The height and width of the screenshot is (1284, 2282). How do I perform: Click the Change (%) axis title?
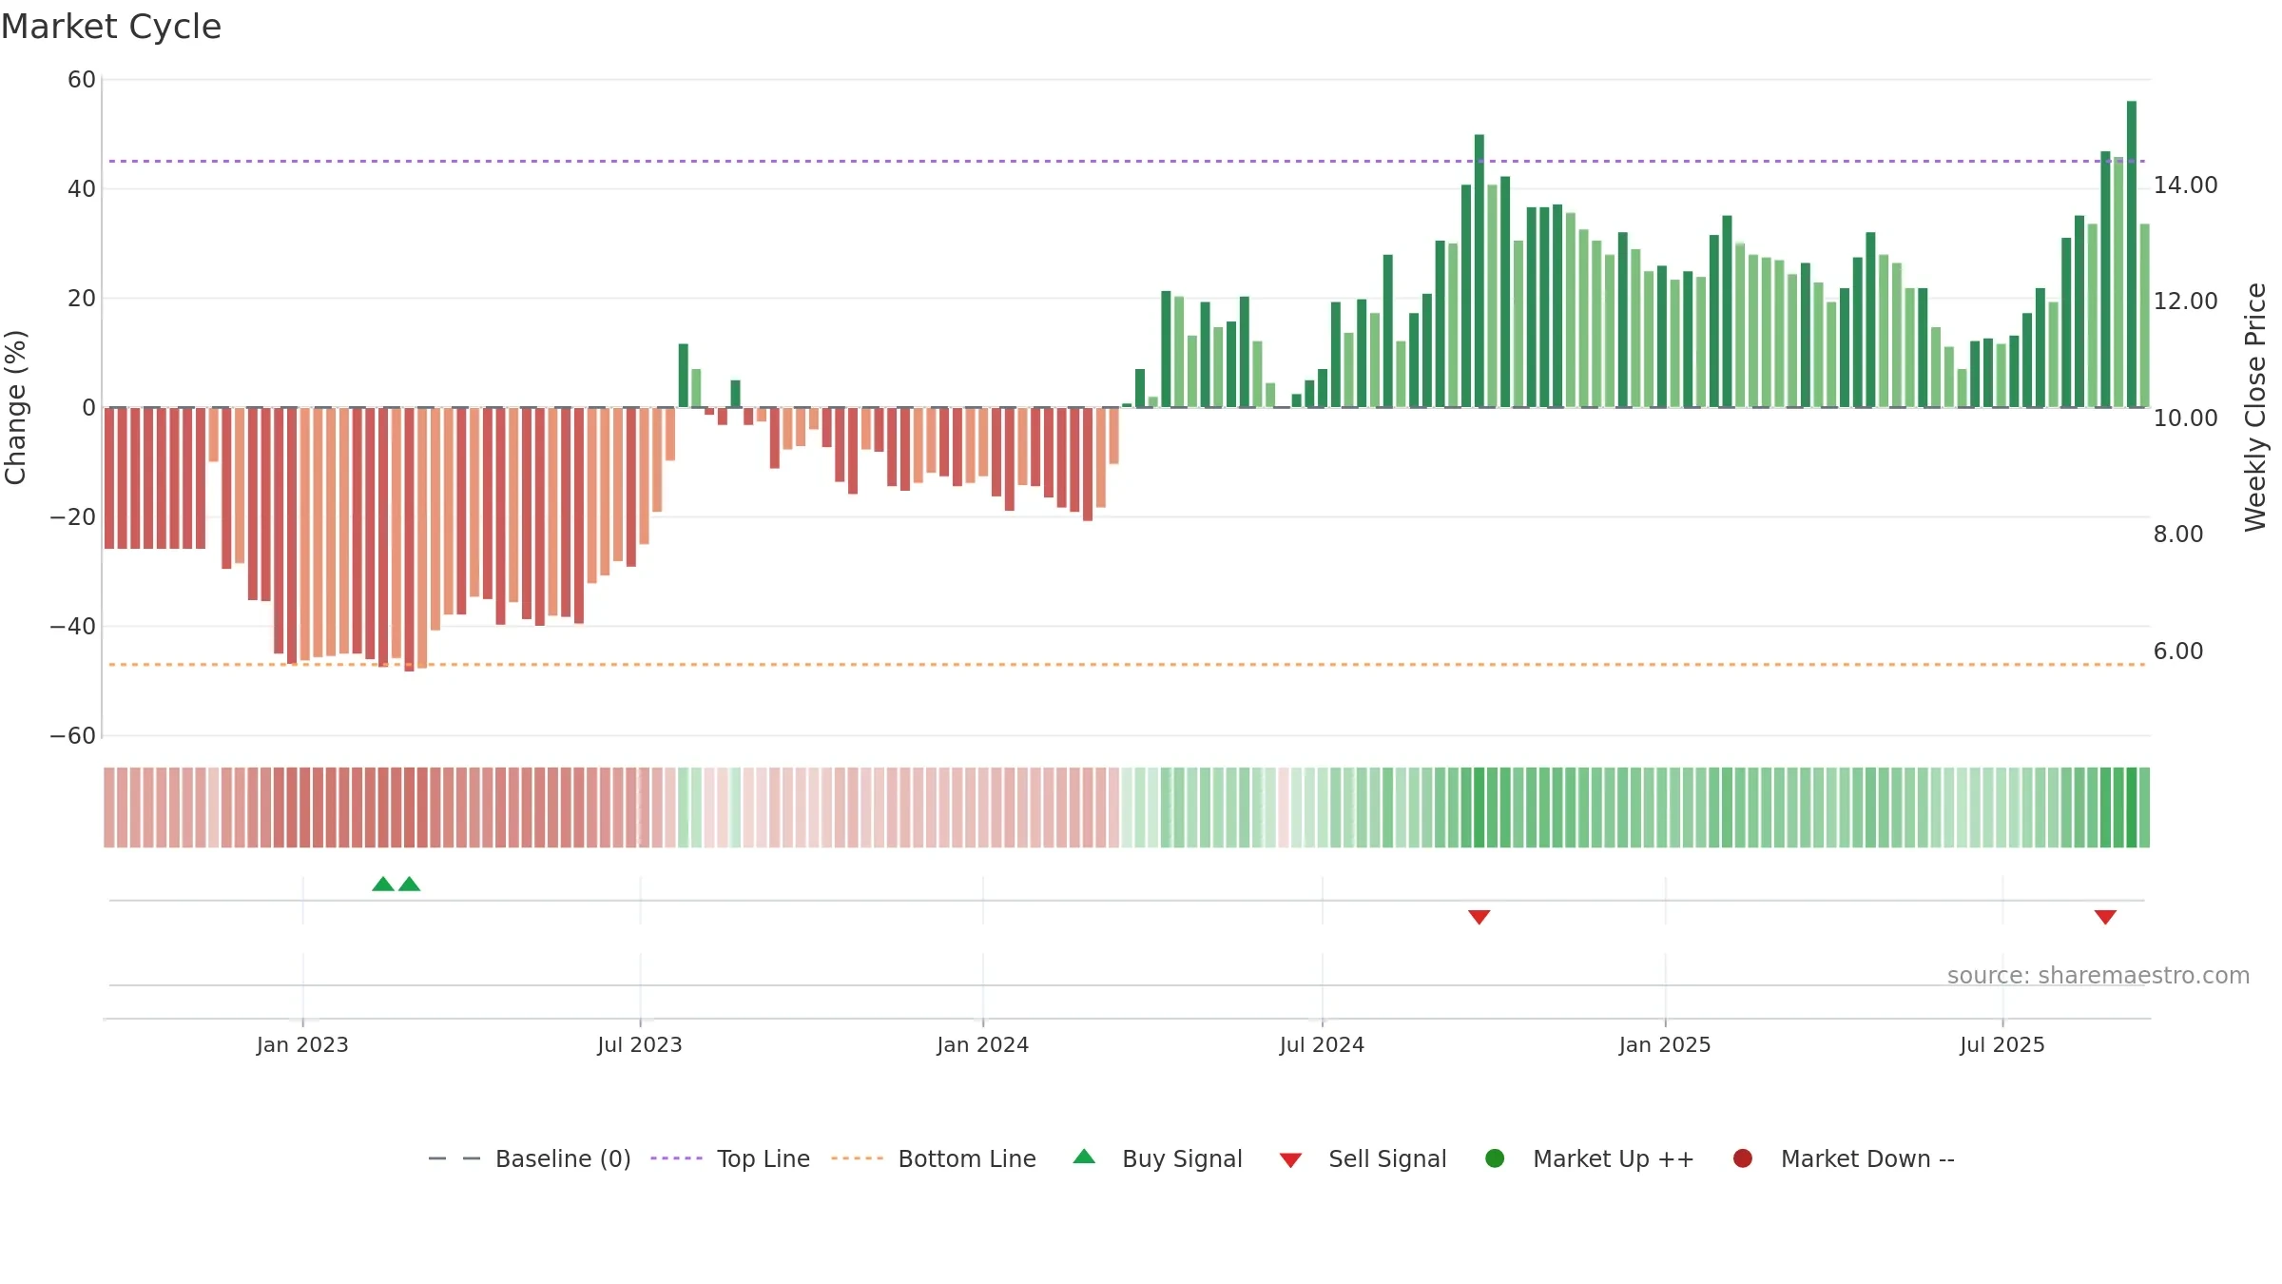coord(15,407)
